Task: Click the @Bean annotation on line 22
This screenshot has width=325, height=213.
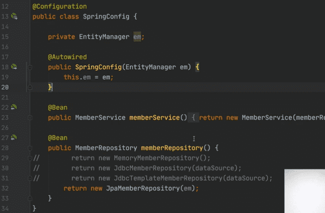Action: [58, 107]
